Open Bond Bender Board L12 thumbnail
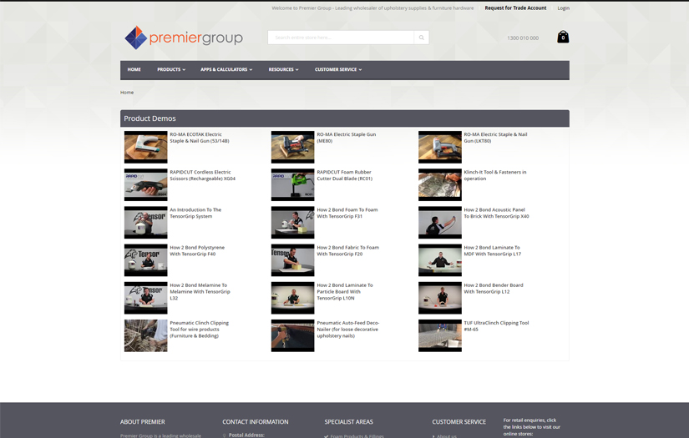Image resolution: width=689 pixels, height=438 pixels. click(440, 298)
